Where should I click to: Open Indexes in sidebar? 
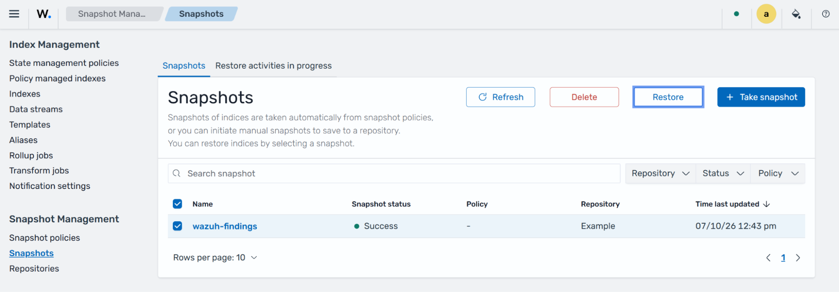25,94
